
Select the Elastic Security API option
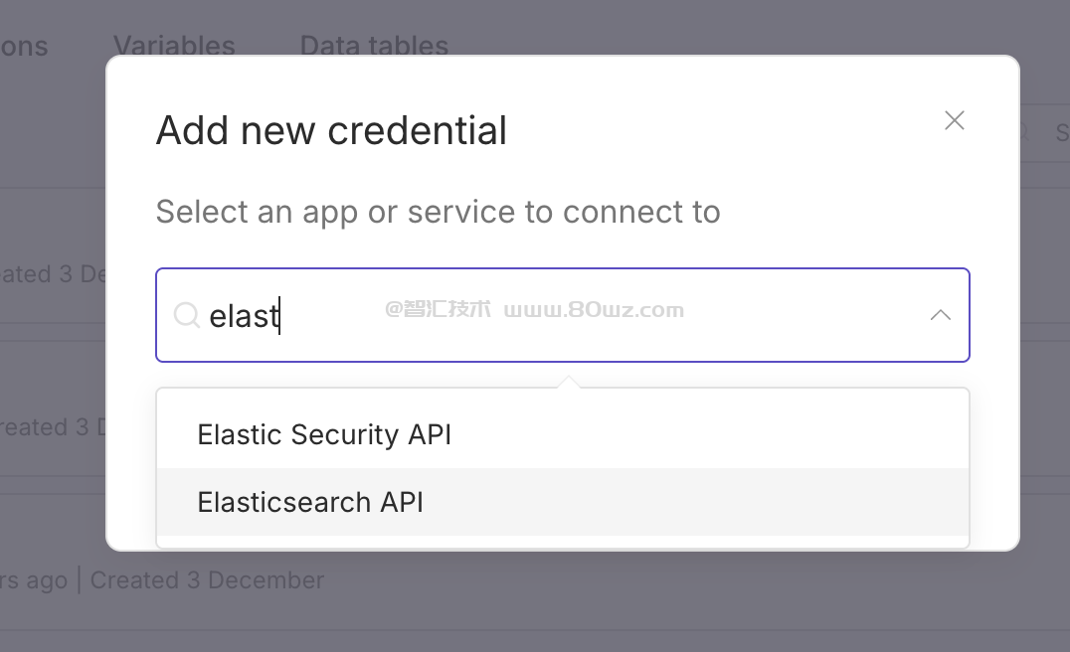coord(324,434)
